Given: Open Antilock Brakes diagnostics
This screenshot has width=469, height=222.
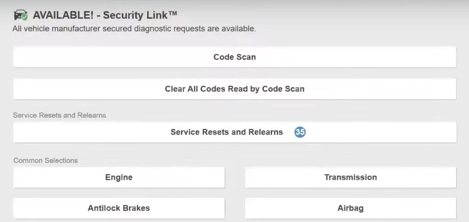Looking at the screenshot, I should point(119,208).
